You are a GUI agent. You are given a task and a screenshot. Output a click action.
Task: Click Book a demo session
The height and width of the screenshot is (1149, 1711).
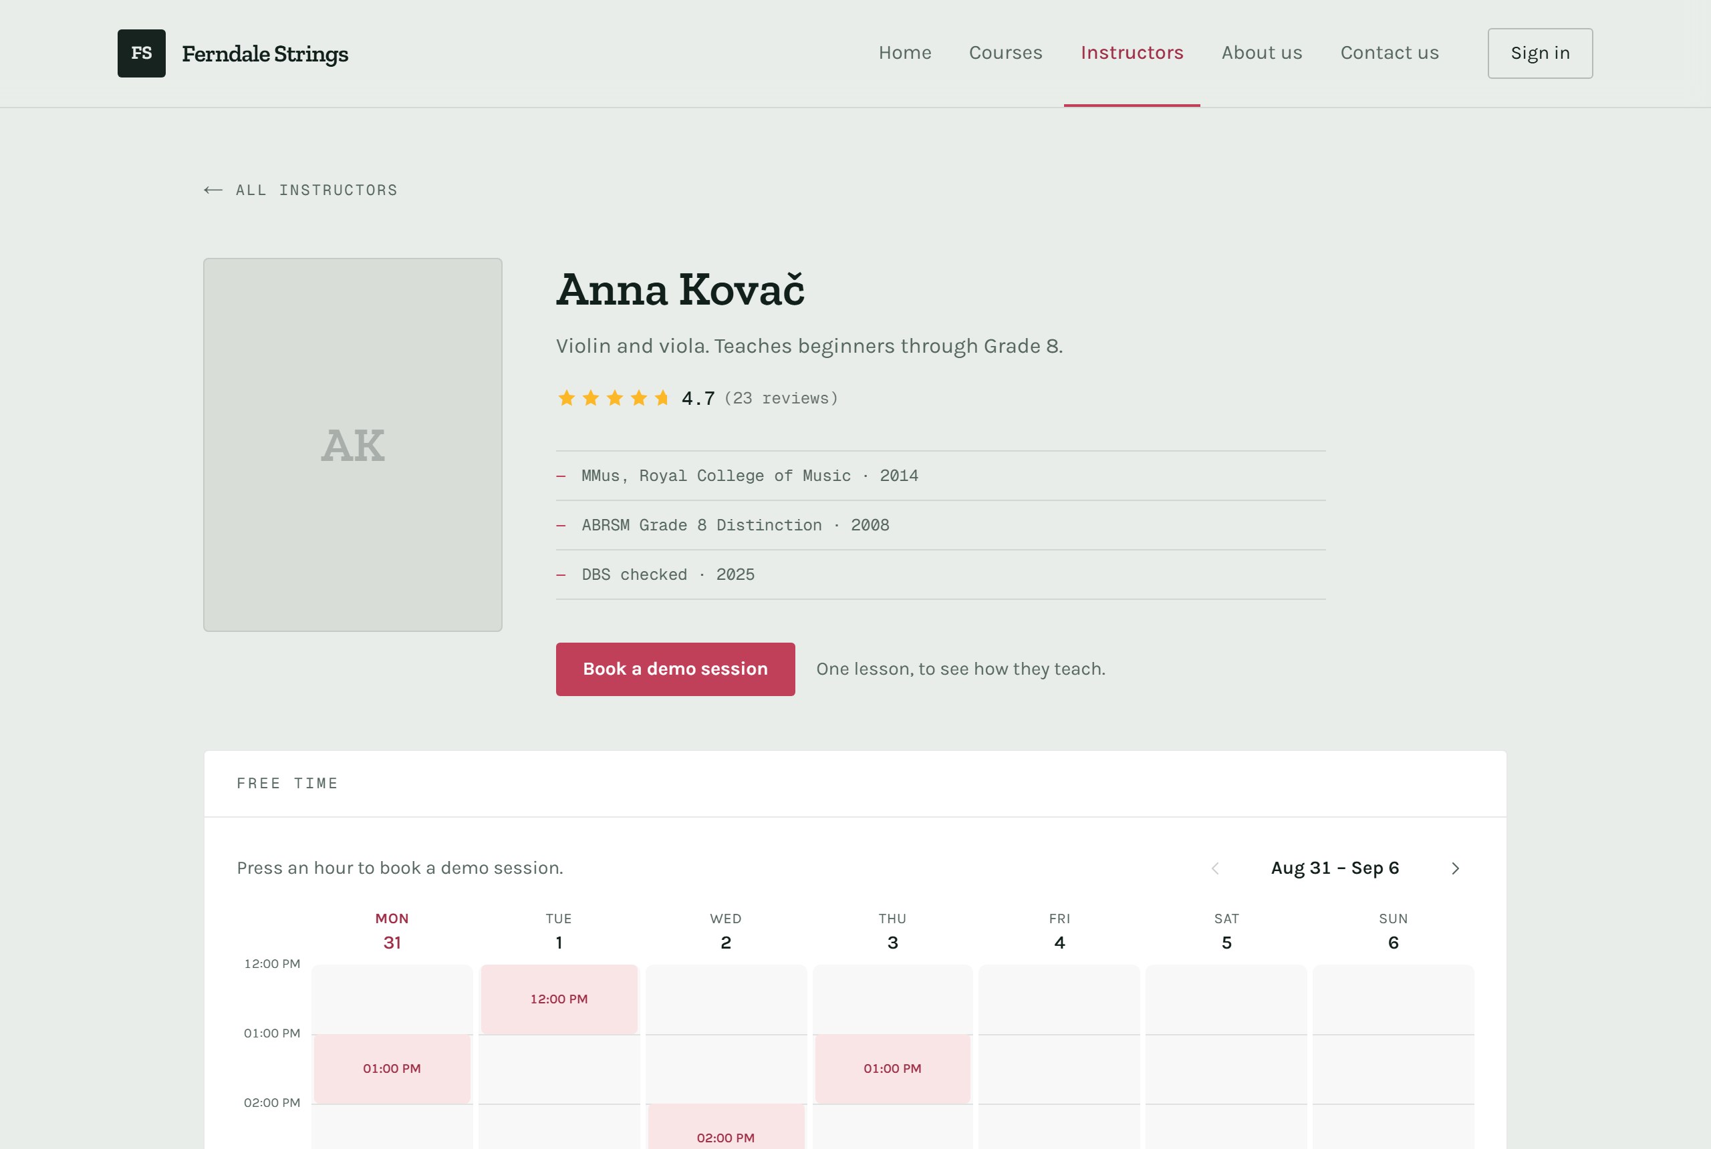point(675,669)
